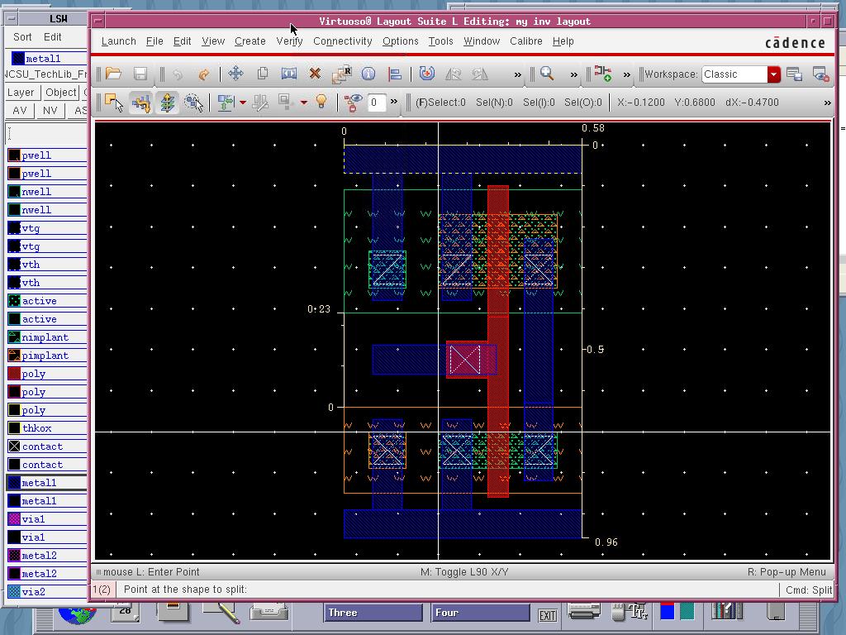846x635 pixels.
Task: Click the eye visibility level icon
Action: pyautogui.click(x=353, y=102)
